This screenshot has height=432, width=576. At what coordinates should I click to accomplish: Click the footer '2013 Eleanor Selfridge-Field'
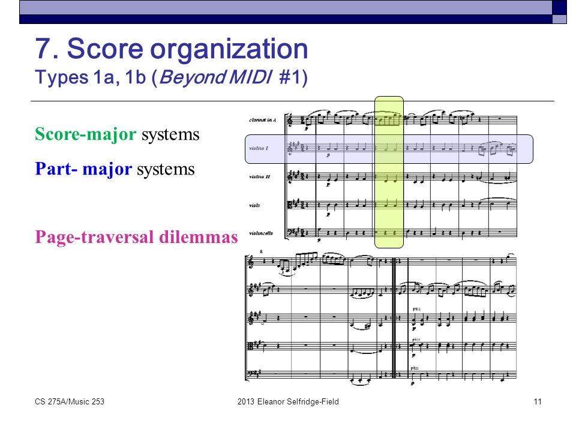tap(288, 401)
